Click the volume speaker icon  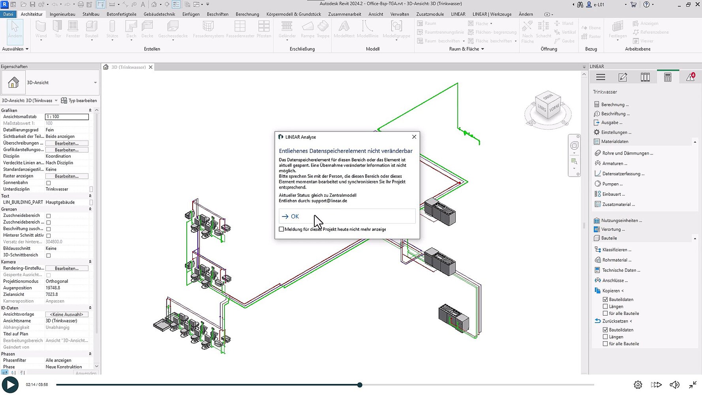[674, 385]
